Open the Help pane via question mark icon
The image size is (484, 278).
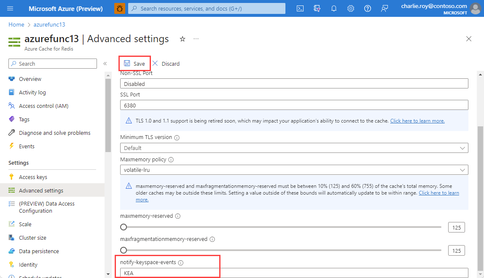click(x=367, y=8)
